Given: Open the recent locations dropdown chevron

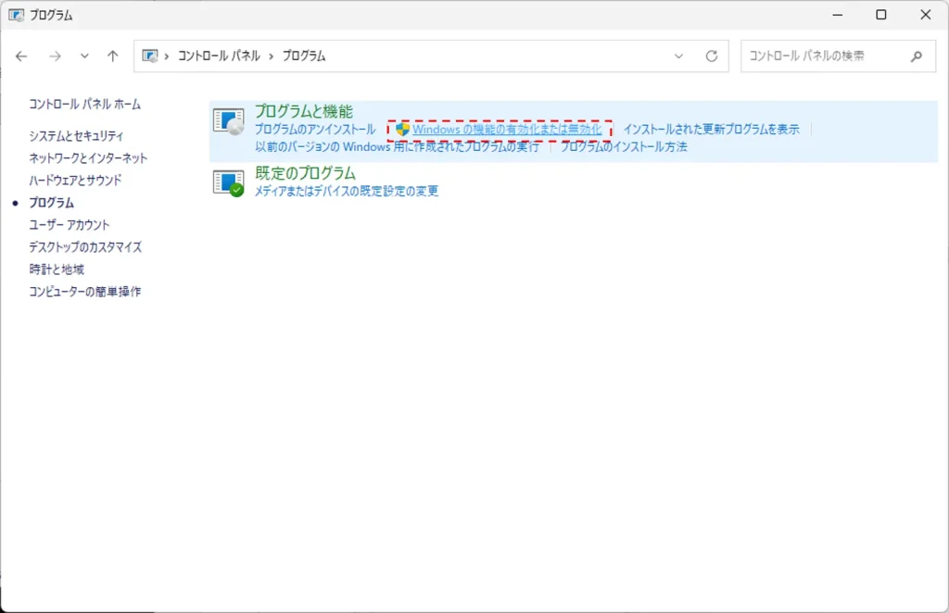Looking at the screenshot, I should click(84, 56).
